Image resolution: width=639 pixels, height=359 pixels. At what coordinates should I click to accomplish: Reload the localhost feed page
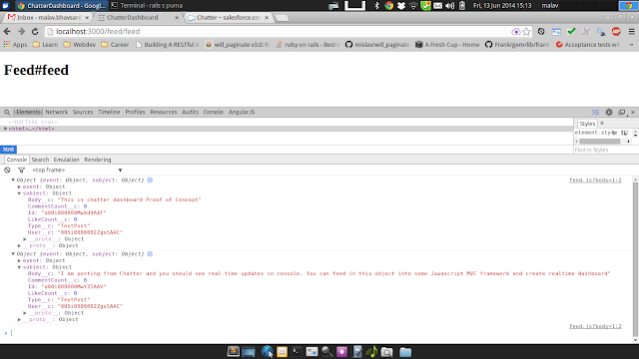pos(35,31)
